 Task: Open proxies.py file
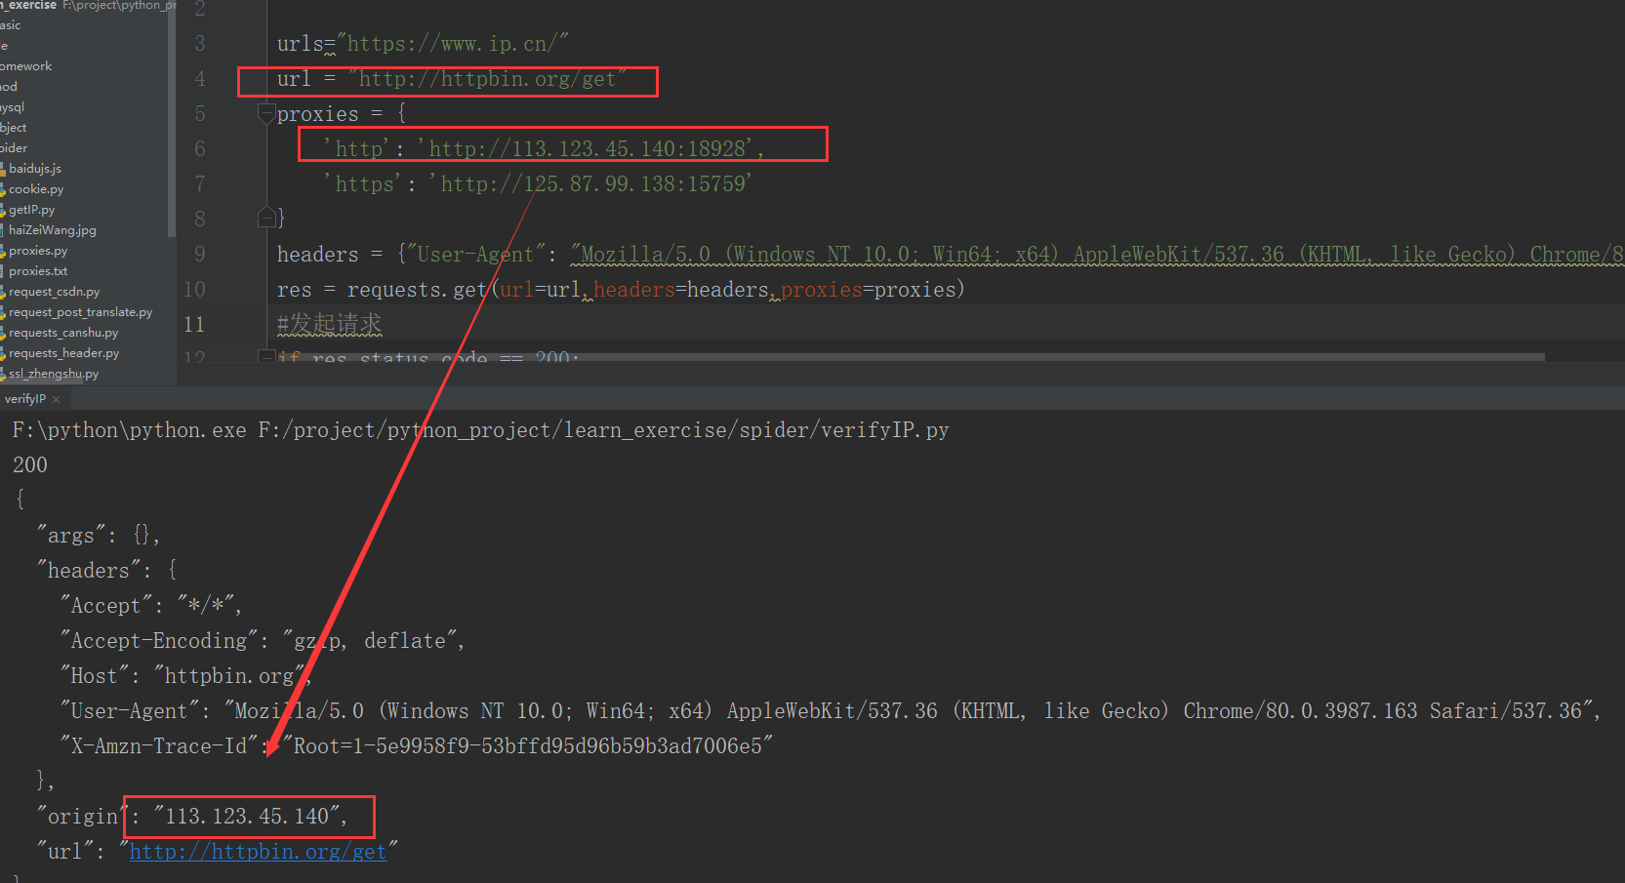(x=38, y=251)
